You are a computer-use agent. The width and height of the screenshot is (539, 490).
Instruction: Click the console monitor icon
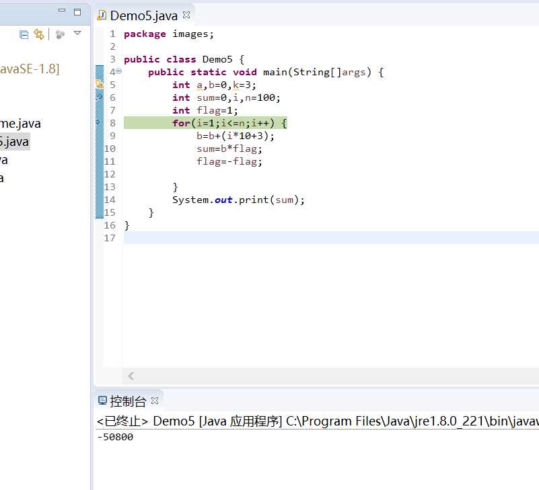102,401
